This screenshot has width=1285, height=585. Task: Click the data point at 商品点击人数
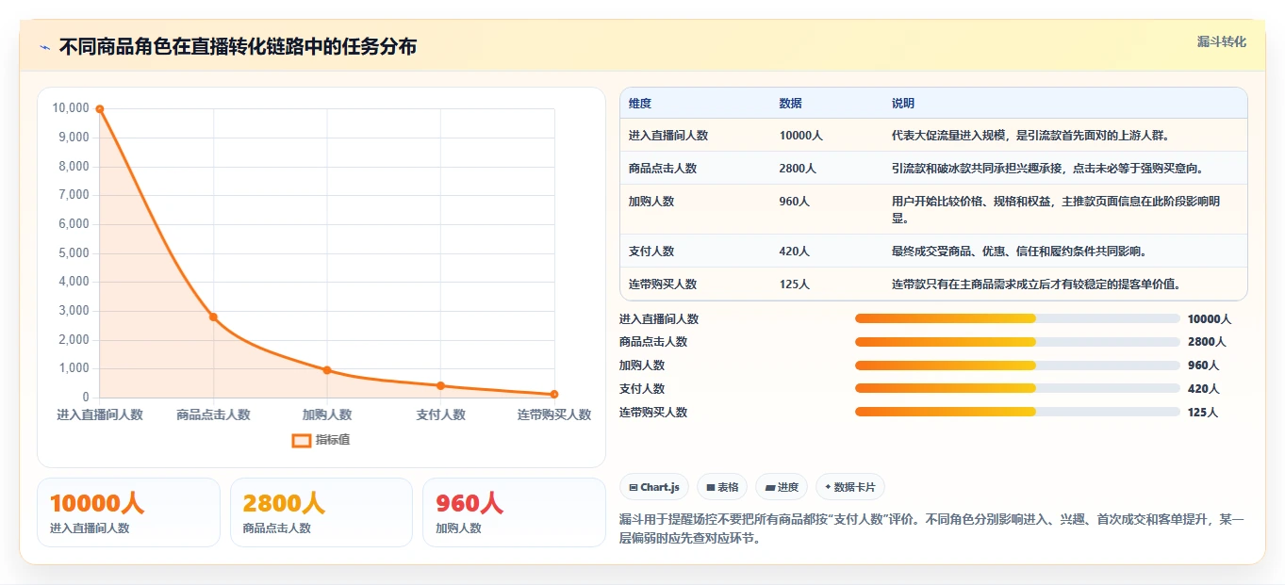213,317
